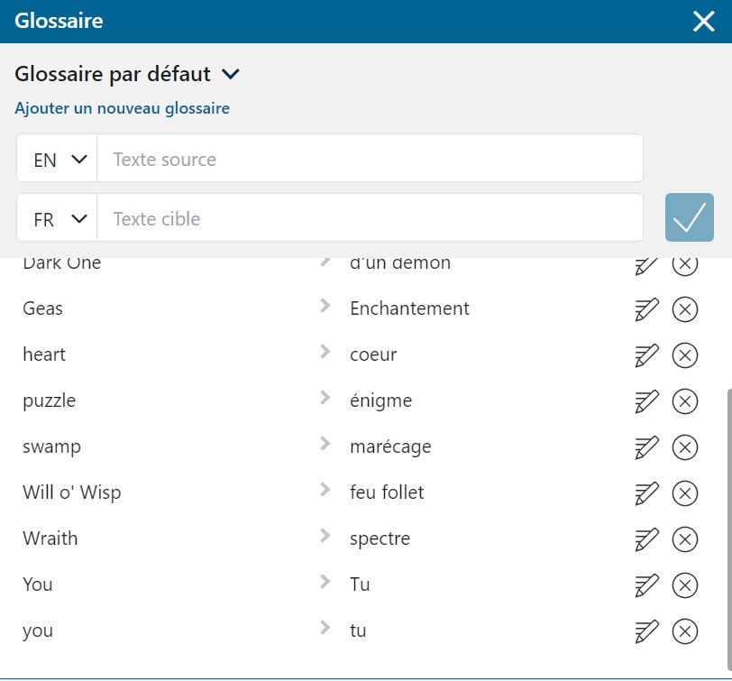Focus the Texte source input field
The image size is (732, 681).
click(370, 159)
